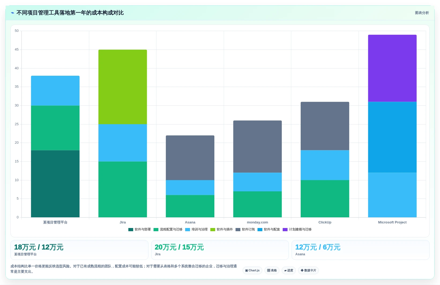Toggle the 软件与配套 legend item
The height and width of the screenshot is (285, 440).
pos(269,230)
